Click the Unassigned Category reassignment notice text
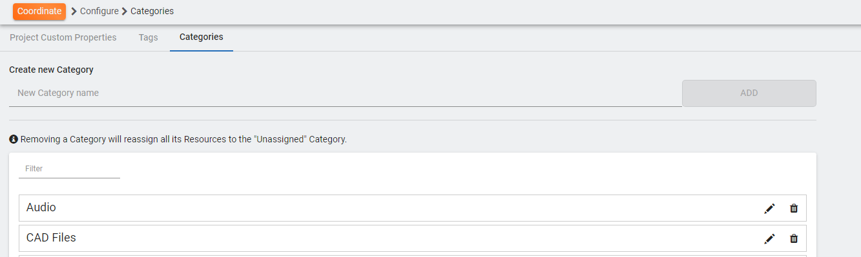 click(x=183, y=139)
